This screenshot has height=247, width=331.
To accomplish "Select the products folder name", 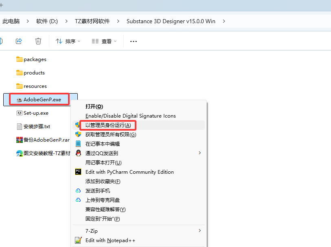I will coord(34,73).
